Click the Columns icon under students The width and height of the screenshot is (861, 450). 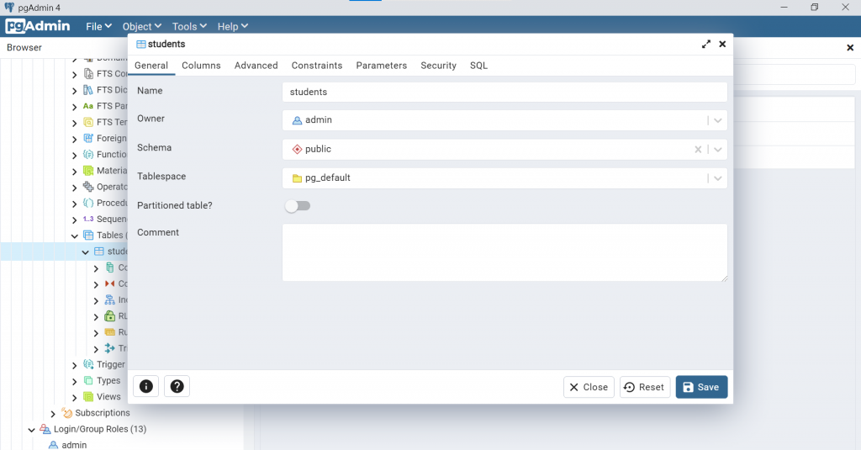point(110,267)
